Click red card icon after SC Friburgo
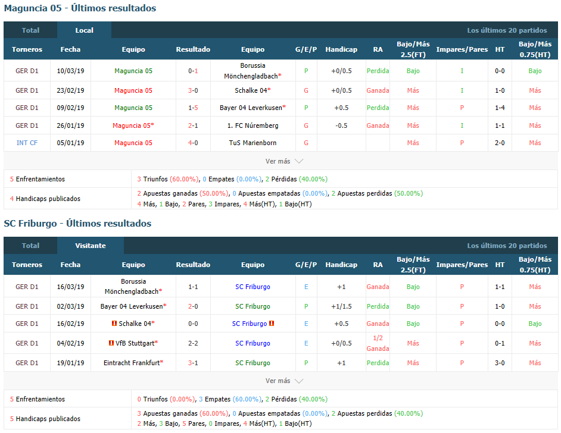This screenshot has width=561, height=433. [272, 324]
